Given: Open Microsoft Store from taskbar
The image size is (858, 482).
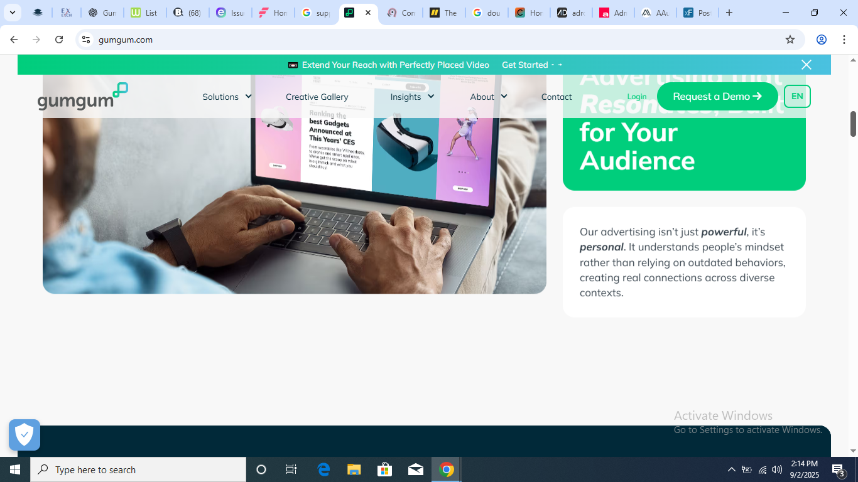Looking at the screenshot, I should [x=385, y=469].
